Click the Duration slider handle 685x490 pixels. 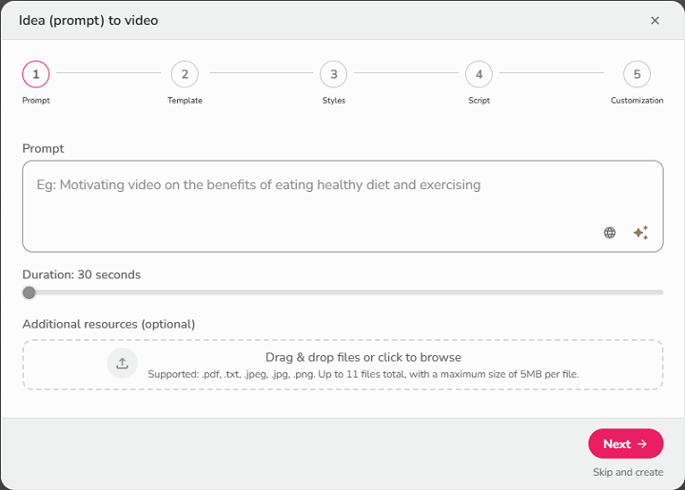pyautogui.click(x=29, y=292)
